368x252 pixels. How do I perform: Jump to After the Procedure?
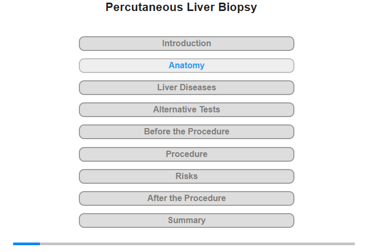click(187, 198)
